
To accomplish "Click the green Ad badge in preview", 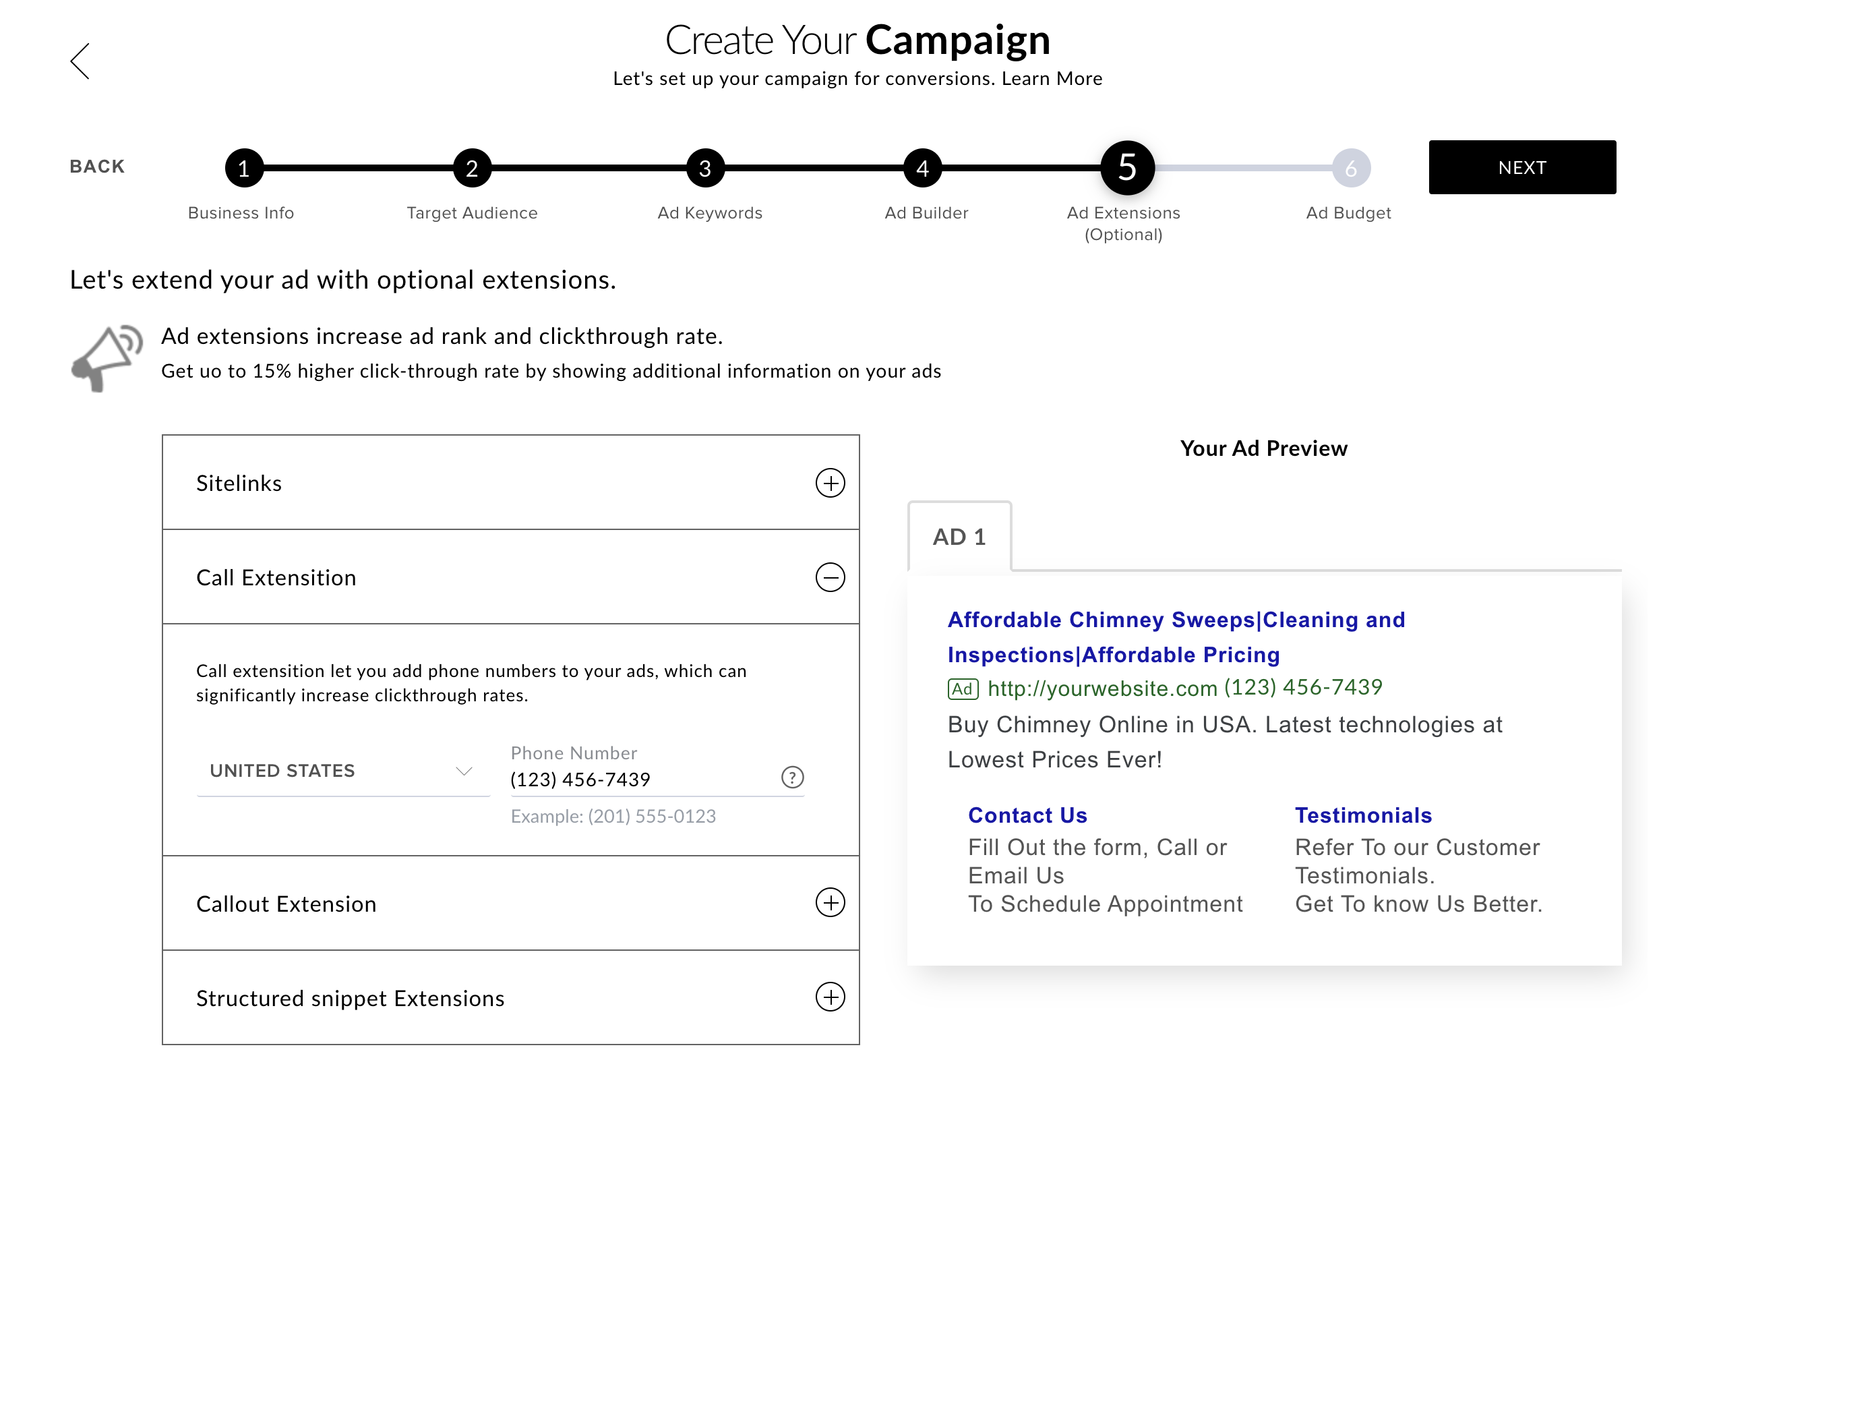I will (962, 689).
